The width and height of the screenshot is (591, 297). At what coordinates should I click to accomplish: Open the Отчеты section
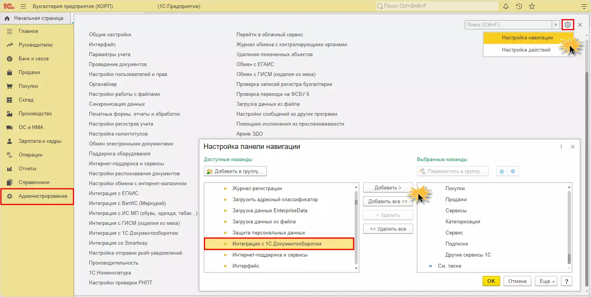point(37,169)
